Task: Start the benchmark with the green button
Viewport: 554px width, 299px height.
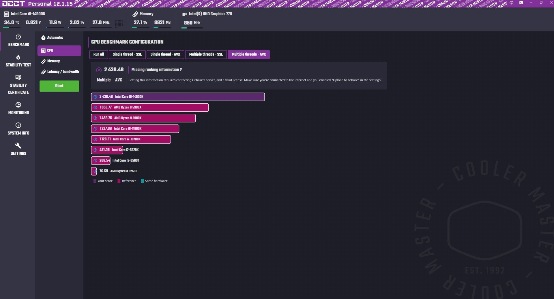Action: 59,86
